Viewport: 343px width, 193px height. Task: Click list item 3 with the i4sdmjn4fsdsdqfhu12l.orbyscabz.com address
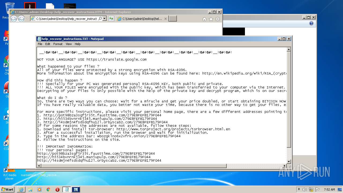[x=102, y=122]
